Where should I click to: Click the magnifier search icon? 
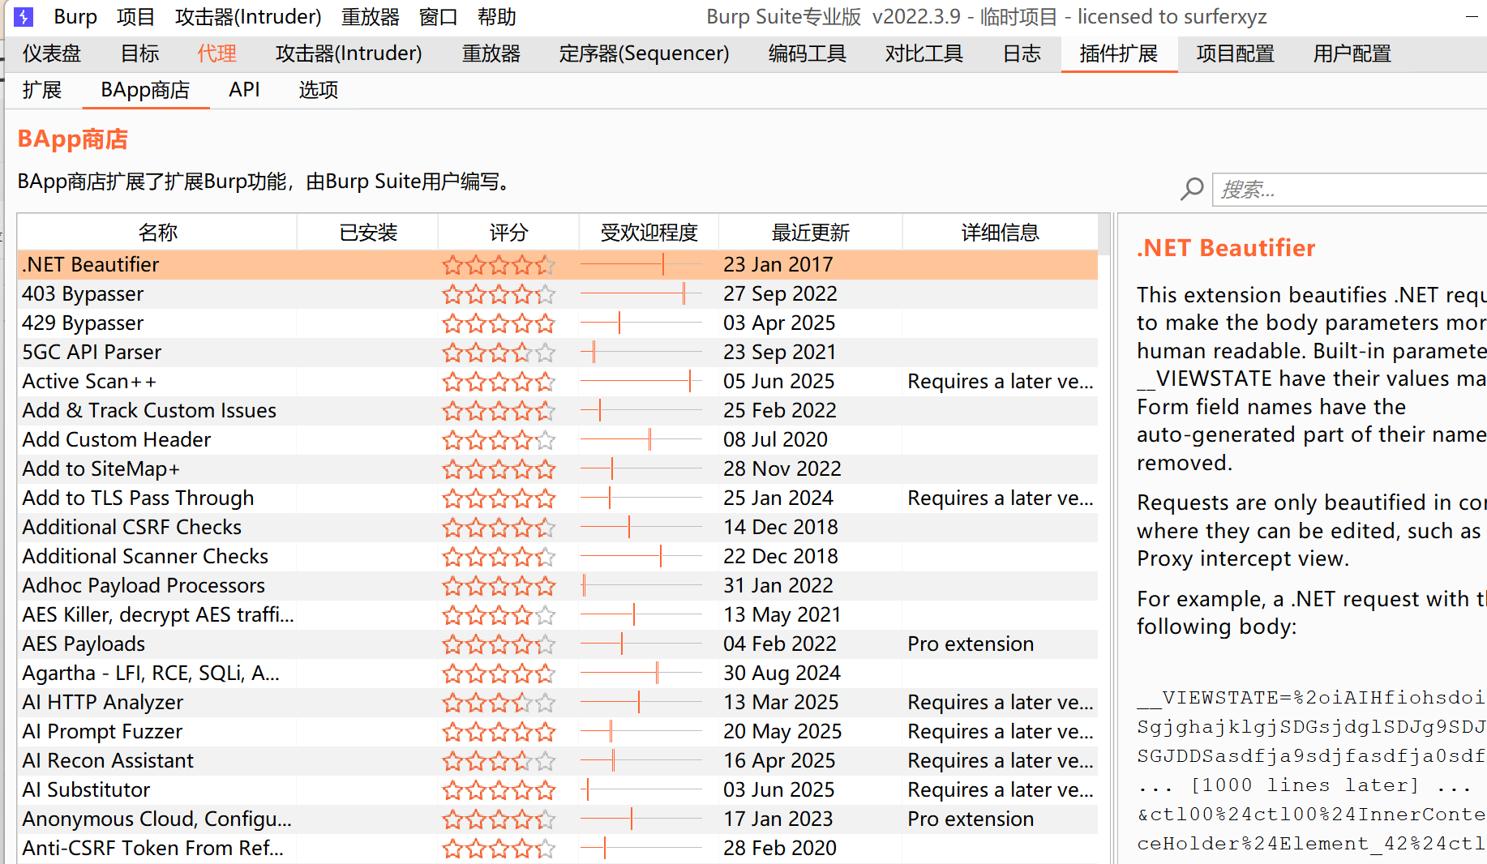(x=1192, y=189)
